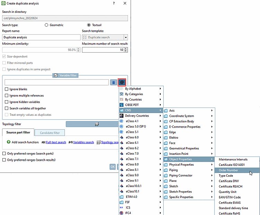
Task: Expand the Specific Properties submenu arrow
Action: coord(212,197)
